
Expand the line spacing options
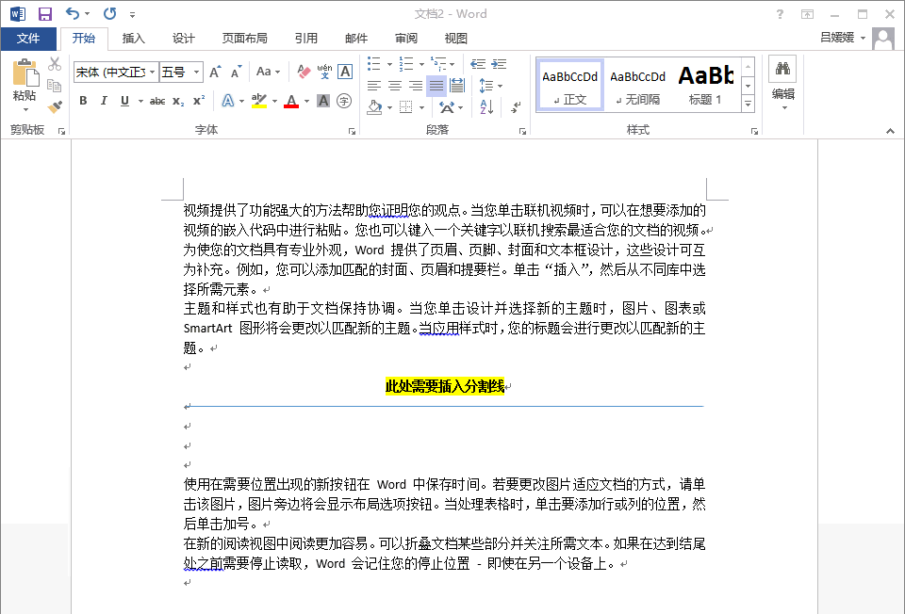click(499, 85)
